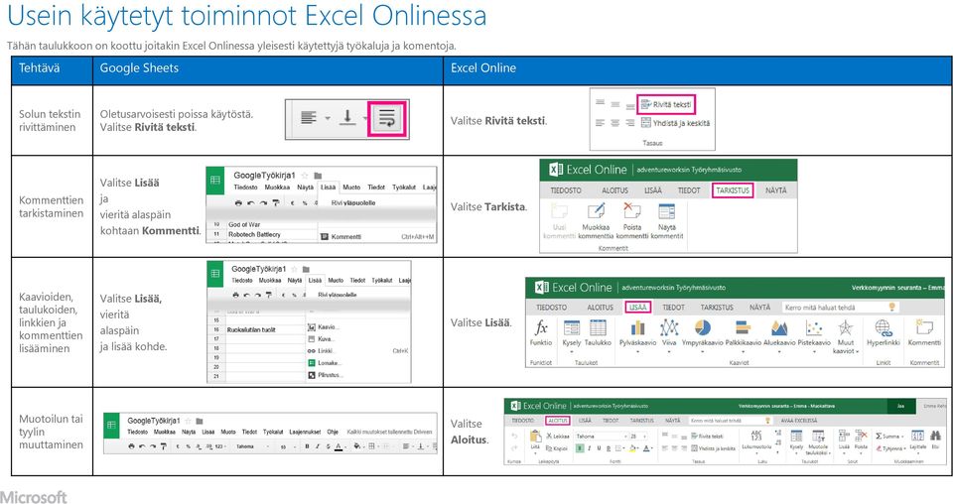Click the Hyperlinkki icon

pos(884,328)
